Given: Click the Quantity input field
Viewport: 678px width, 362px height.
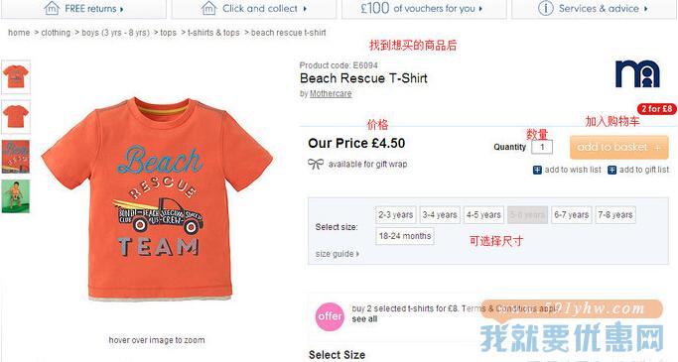Looking at the screenshot, I should coord(542,147).
